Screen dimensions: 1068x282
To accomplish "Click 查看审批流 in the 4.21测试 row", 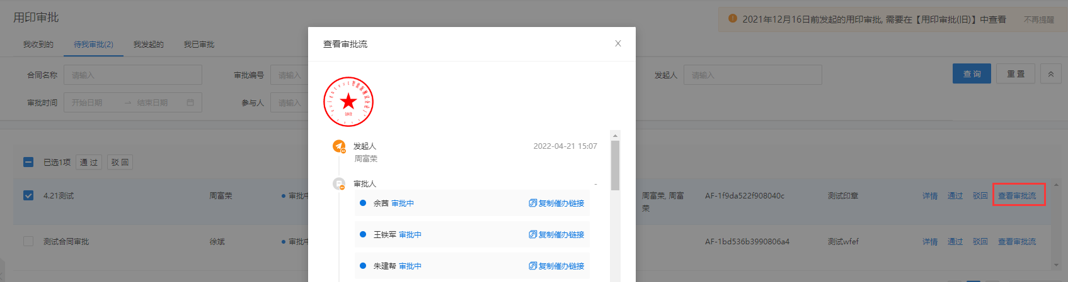I will [x=1017, y=196].
